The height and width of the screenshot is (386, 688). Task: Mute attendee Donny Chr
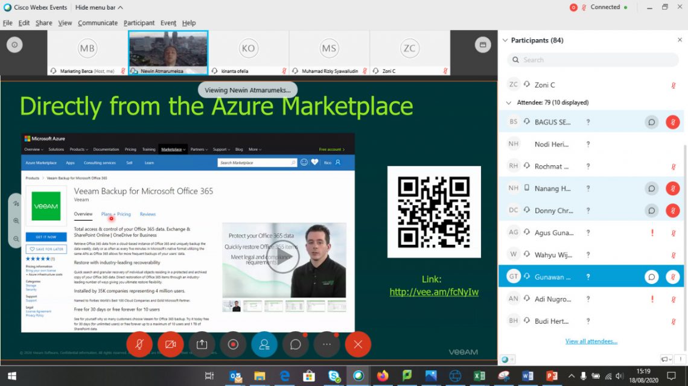(x=673, y=210)
